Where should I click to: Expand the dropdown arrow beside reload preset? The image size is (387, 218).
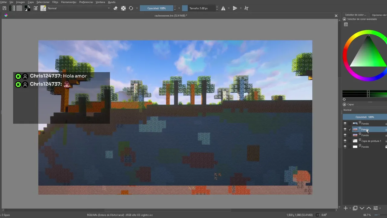tap(137, 8)
